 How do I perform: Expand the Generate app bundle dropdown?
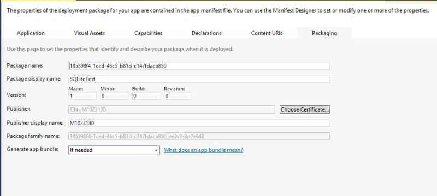point(114,150)
